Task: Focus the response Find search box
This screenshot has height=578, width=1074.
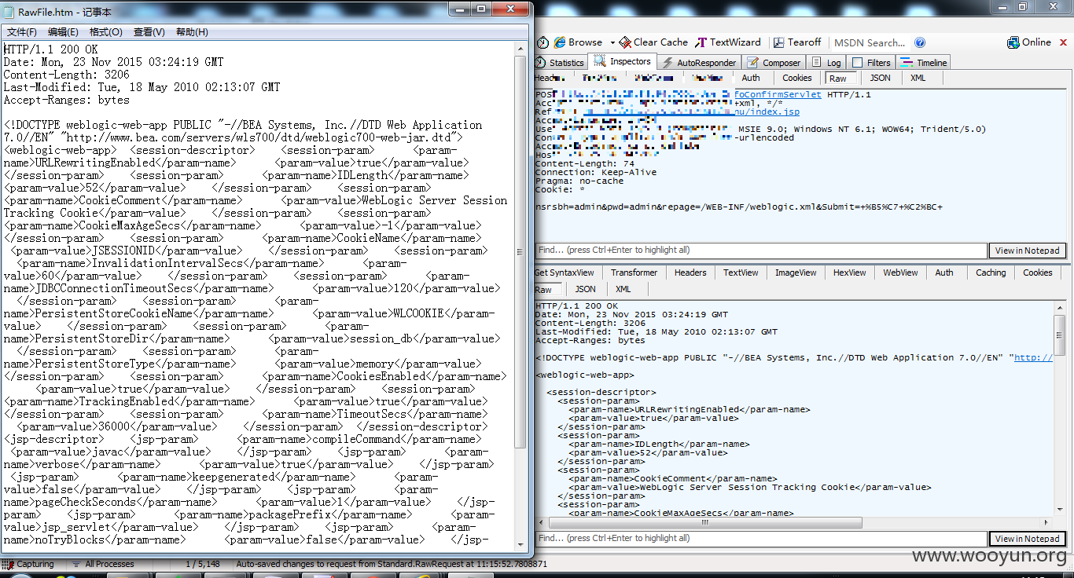Action: (760, 538)
